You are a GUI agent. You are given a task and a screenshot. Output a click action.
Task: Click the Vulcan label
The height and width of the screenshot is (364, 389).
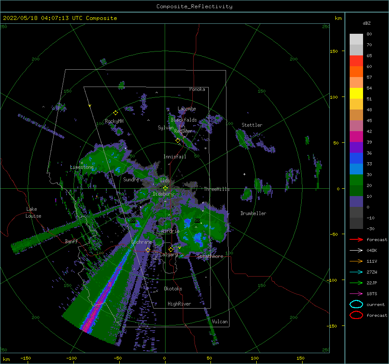(220, 322)
